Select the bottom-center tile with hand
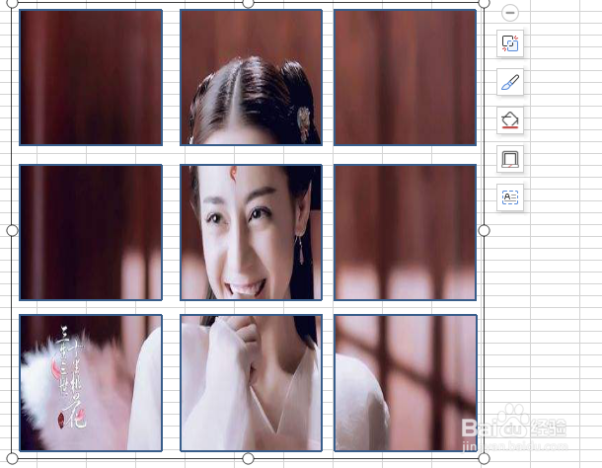 [x=251, y=383]
